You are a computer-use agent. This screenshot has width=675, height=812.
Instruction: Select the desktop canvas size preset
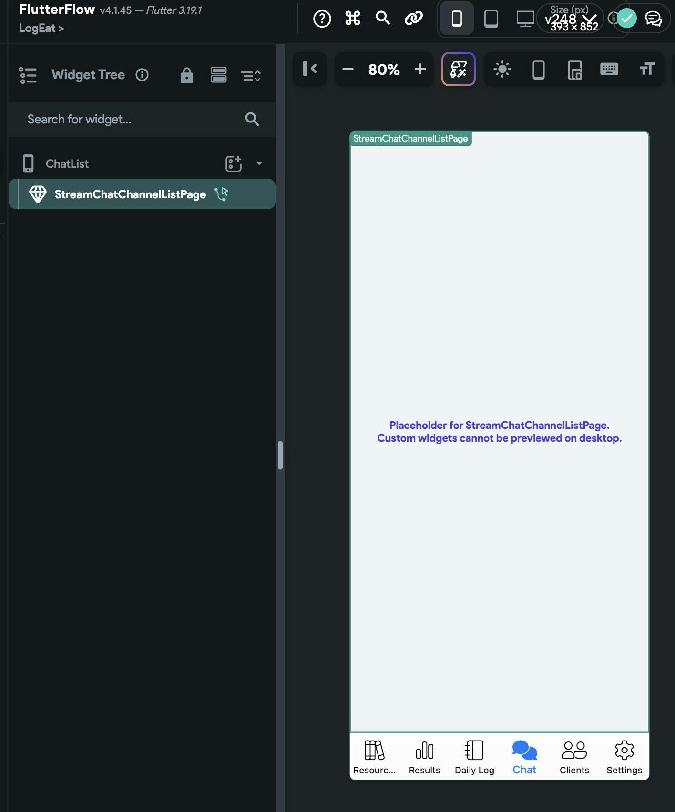525,19
